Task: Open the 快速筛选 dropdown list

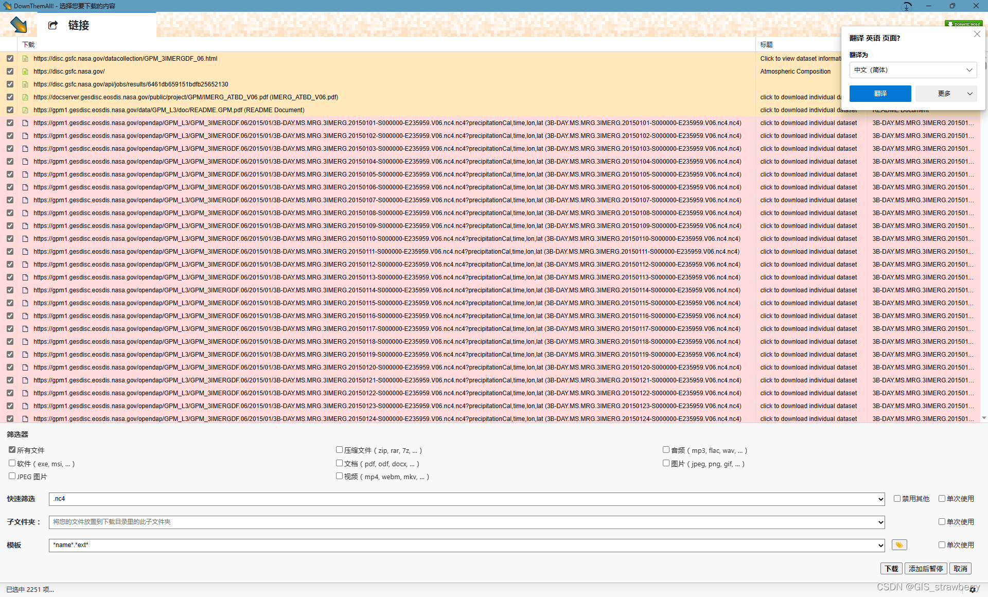Action: (880, 499)
